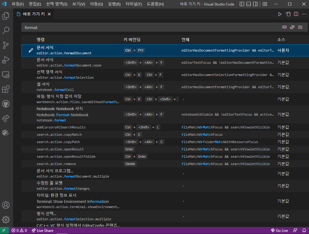Image resolution: width=309 pixels, height=234 pixels.
Task: Open the 터미널(T) menu
Action: (x=134, y=4)
